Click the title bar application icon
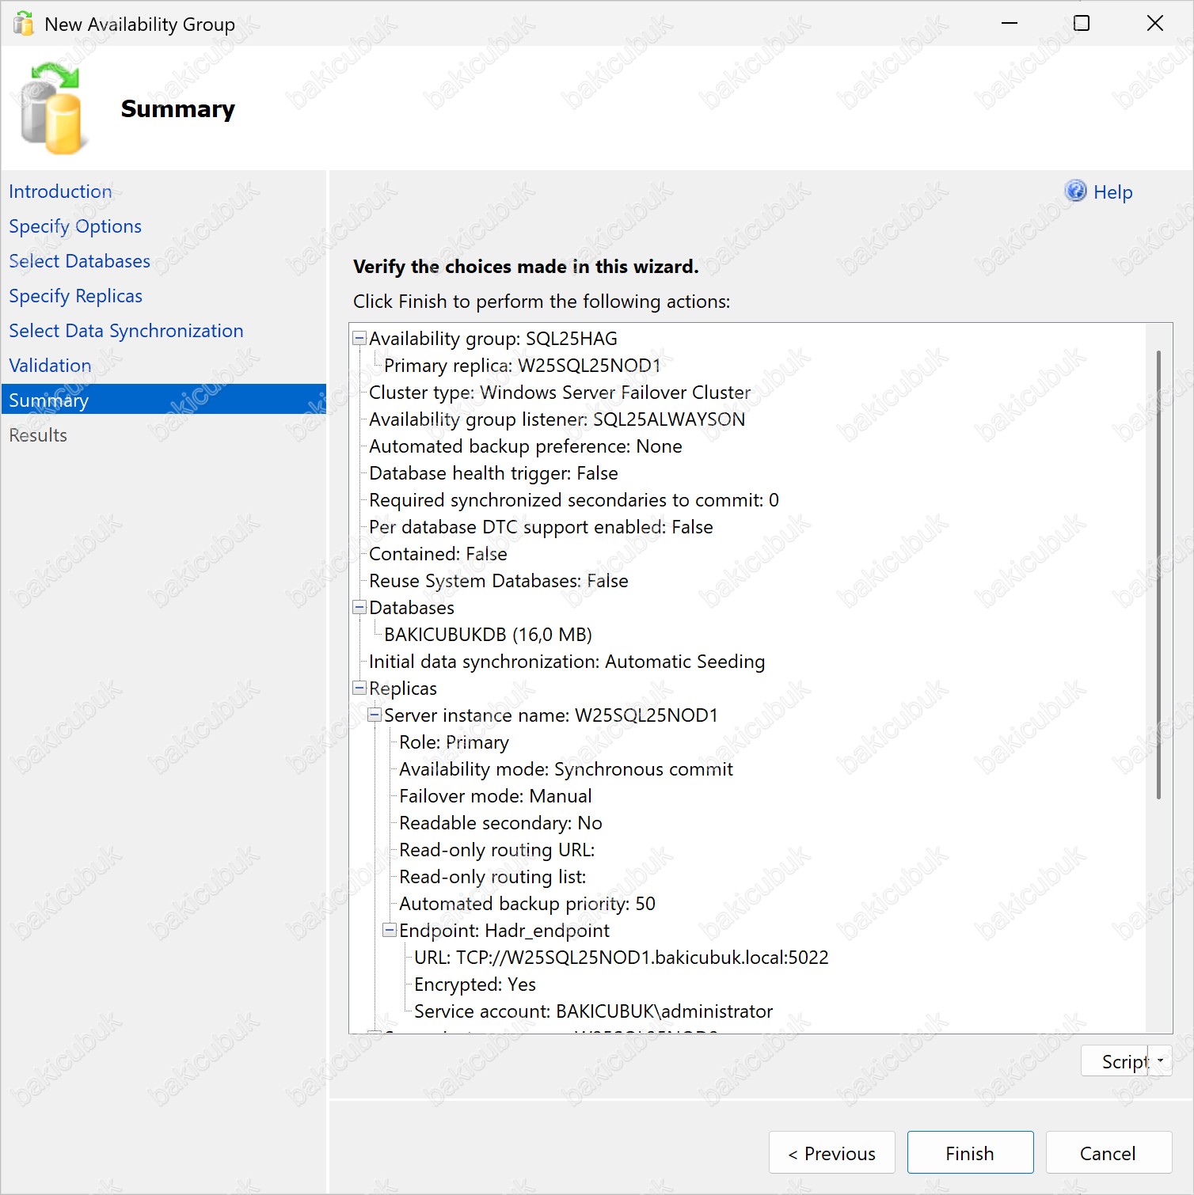The image size is (1194, 1195). pos(24,24)
